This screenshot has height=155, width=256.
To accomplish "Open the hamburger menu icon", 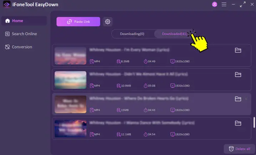I will pyautogui.click(x=224, y=4).
